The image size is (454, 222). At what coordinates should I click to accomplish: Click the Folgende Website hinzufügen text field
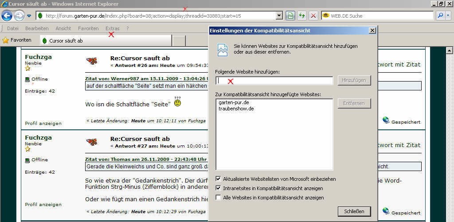[274, 81]
